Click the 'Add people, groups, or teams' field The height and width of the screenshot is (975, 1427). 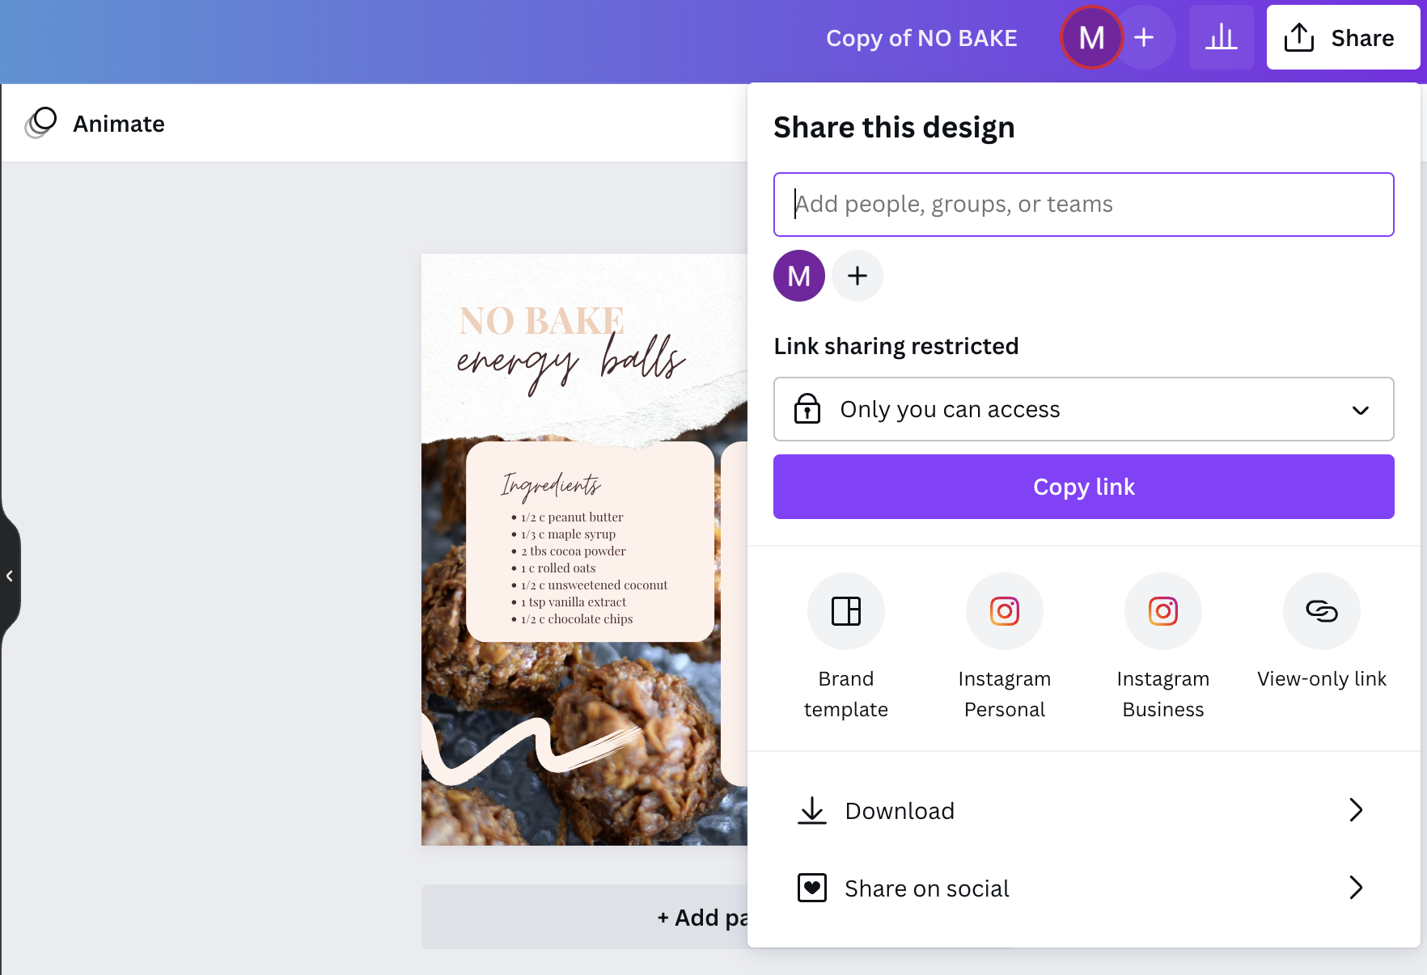click(x=1083, y=205)
